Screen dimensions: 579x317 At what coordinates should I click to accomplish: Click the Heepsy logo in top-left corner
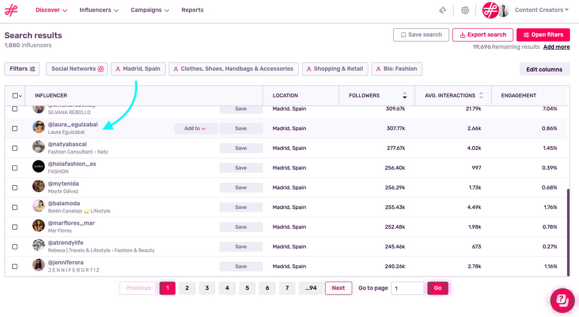coord(10,10)
